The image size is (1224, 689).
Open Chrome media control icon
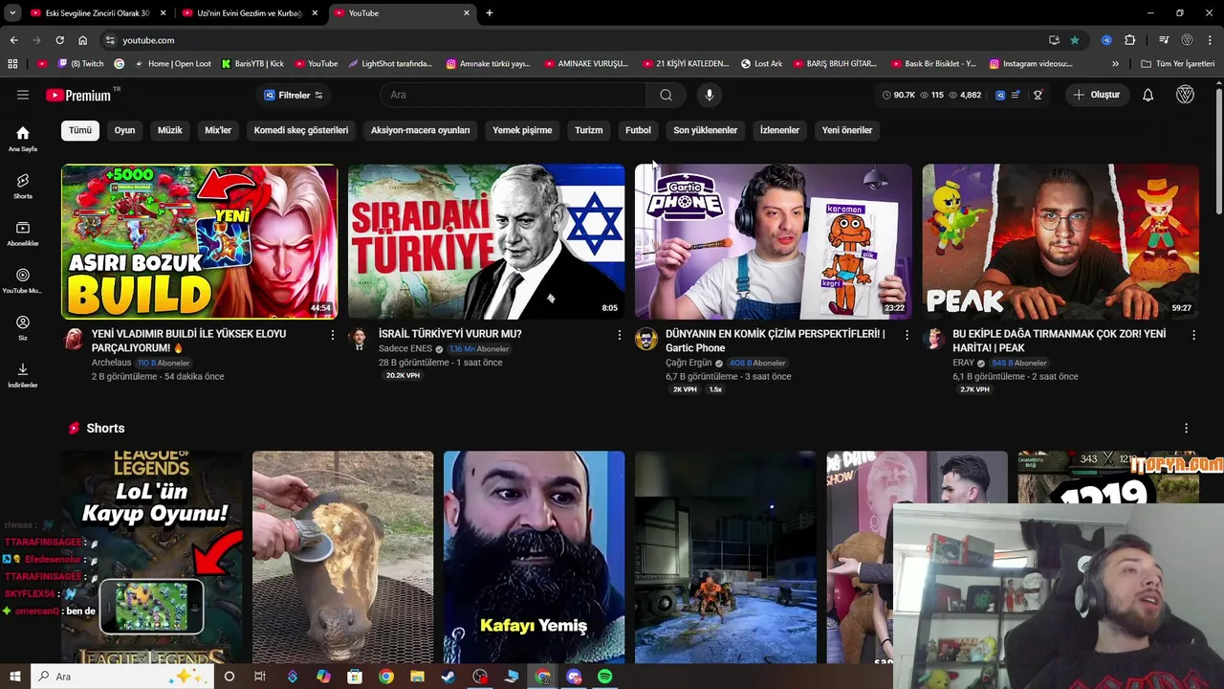click(x=1164, y=40)
